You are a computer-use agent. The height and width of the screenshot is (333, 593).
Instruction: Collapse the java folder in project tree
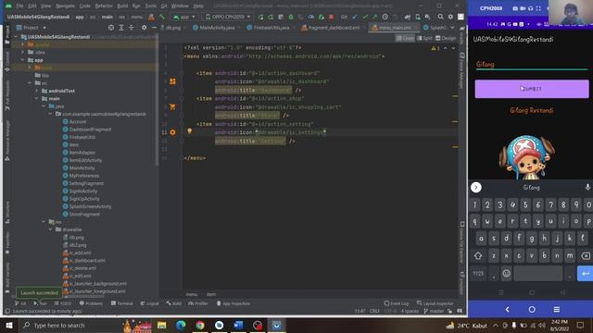(x=44, y=106)
